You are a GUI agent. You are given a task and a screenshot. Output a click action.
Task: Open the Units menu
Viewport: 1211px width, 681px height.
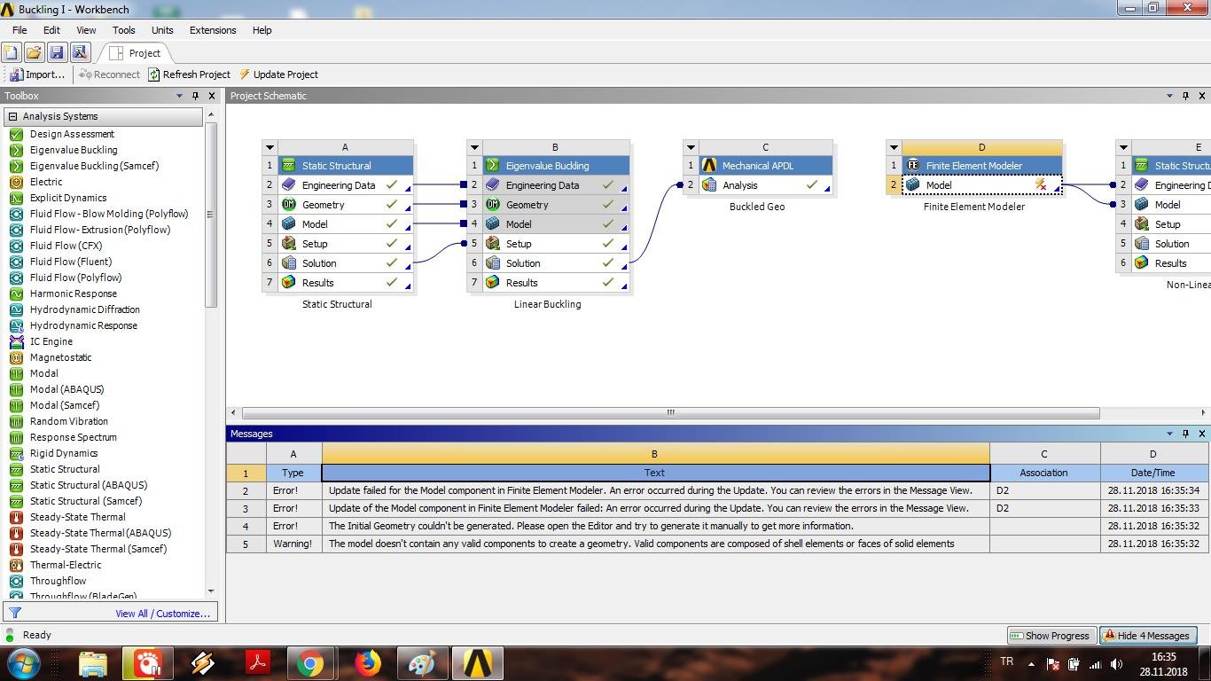coord(162,30)
